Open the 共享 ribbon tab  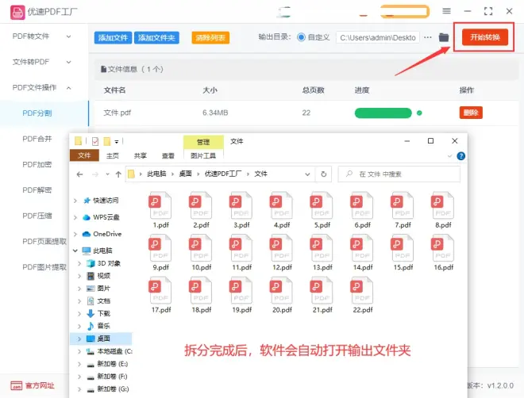141,156
